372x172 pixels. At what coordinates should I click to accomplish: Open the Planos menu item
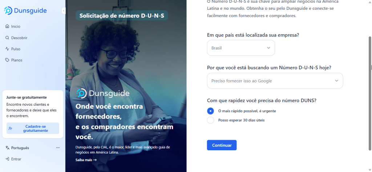pyautogui.click(x=17, y=60)
